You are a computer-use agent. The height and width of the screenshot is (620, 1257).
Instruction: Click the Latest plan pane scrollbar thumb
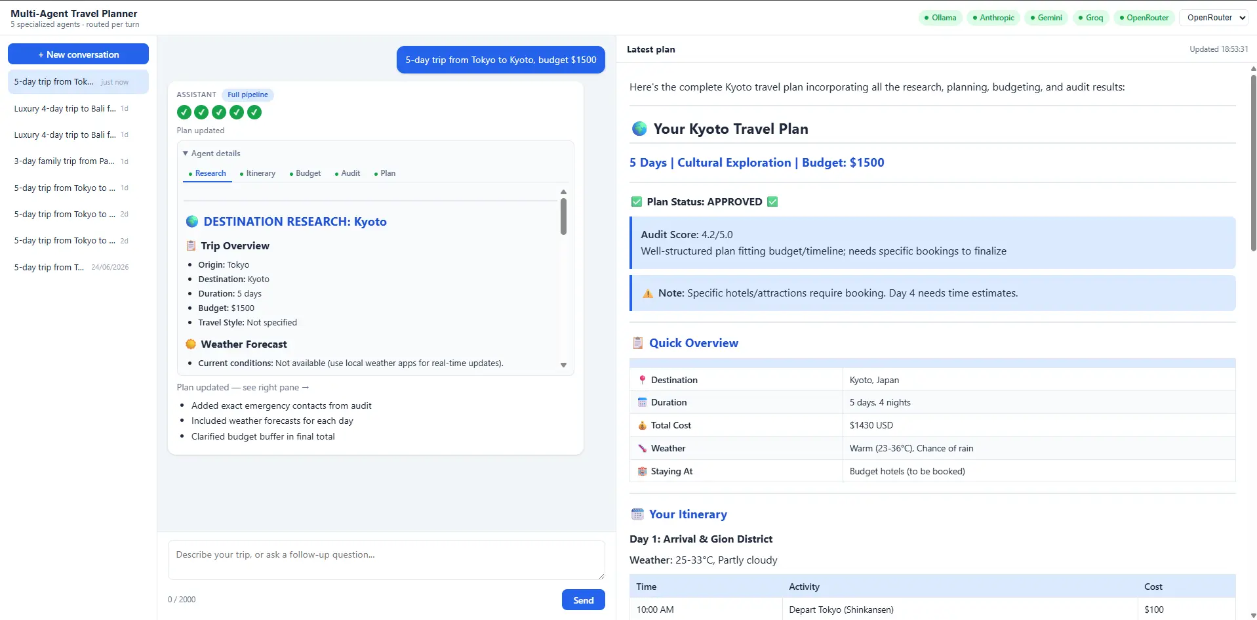1253,162
